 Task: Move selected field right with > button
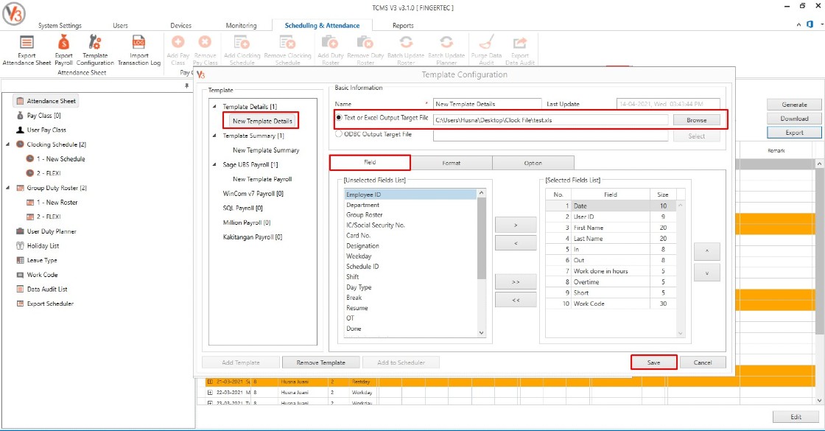pos(516,225)
